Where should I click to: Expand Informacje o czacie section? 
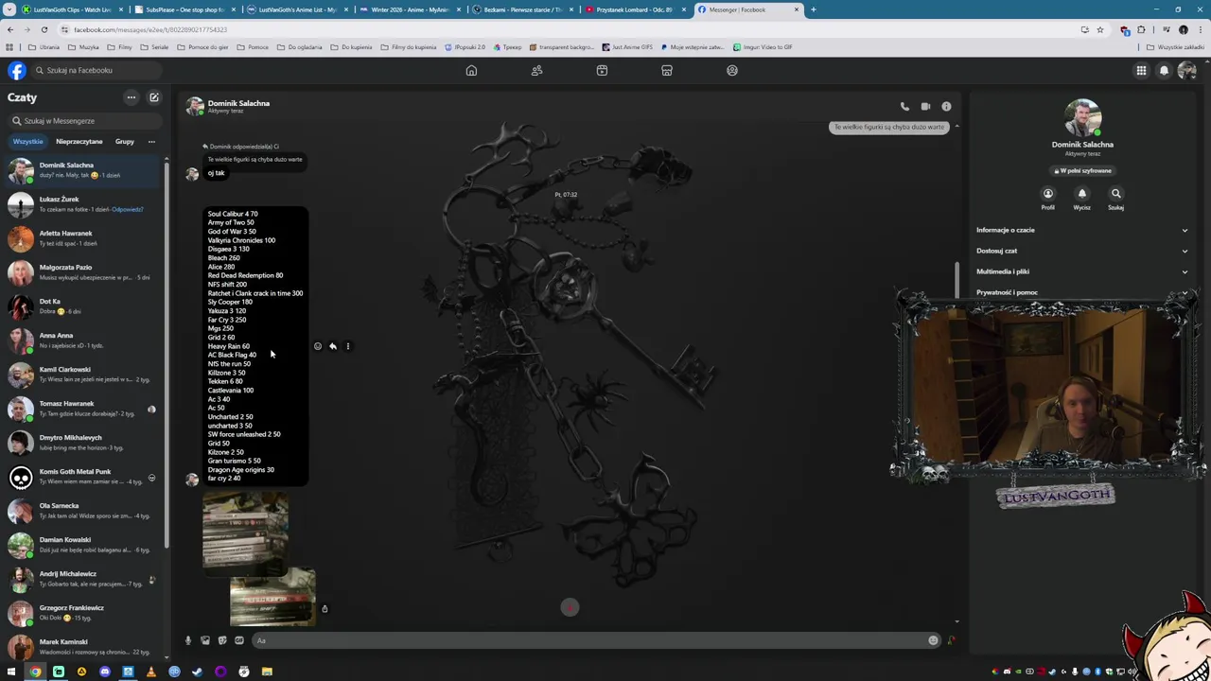point(1081,230)
